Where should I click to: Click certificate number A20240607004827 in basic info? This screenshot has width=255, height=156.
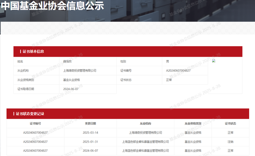(x=178, y=70)
